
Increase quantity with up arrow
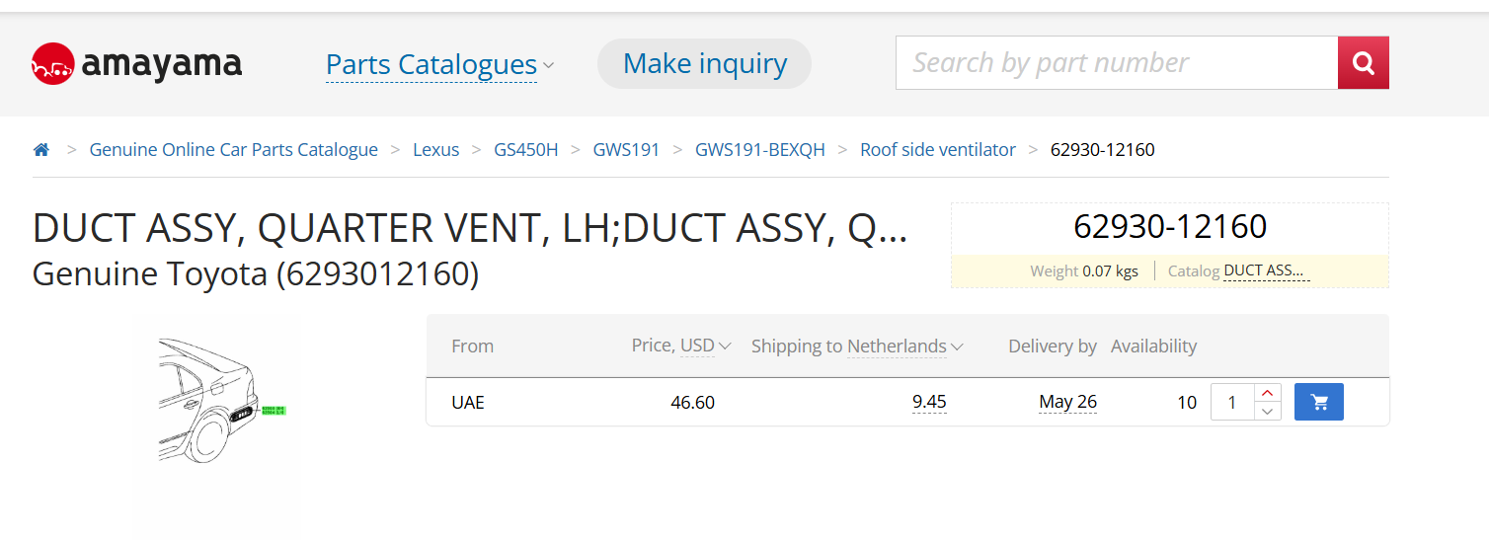coord(1268,393)
